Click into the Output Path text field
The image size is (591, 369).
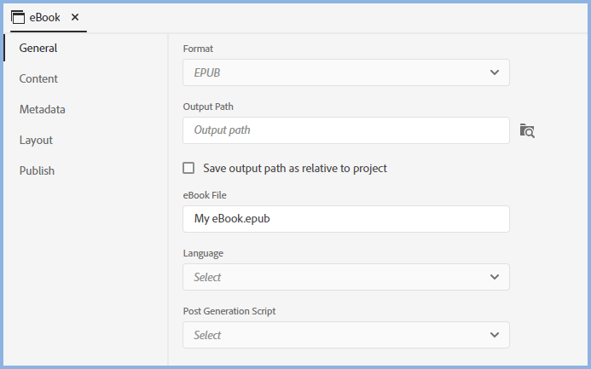(x=345, y=130)
